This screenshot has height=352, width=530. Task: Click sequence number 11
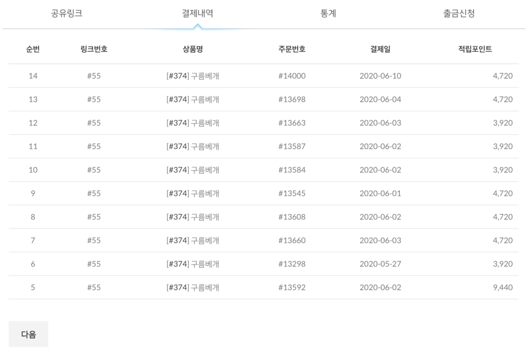33,146
